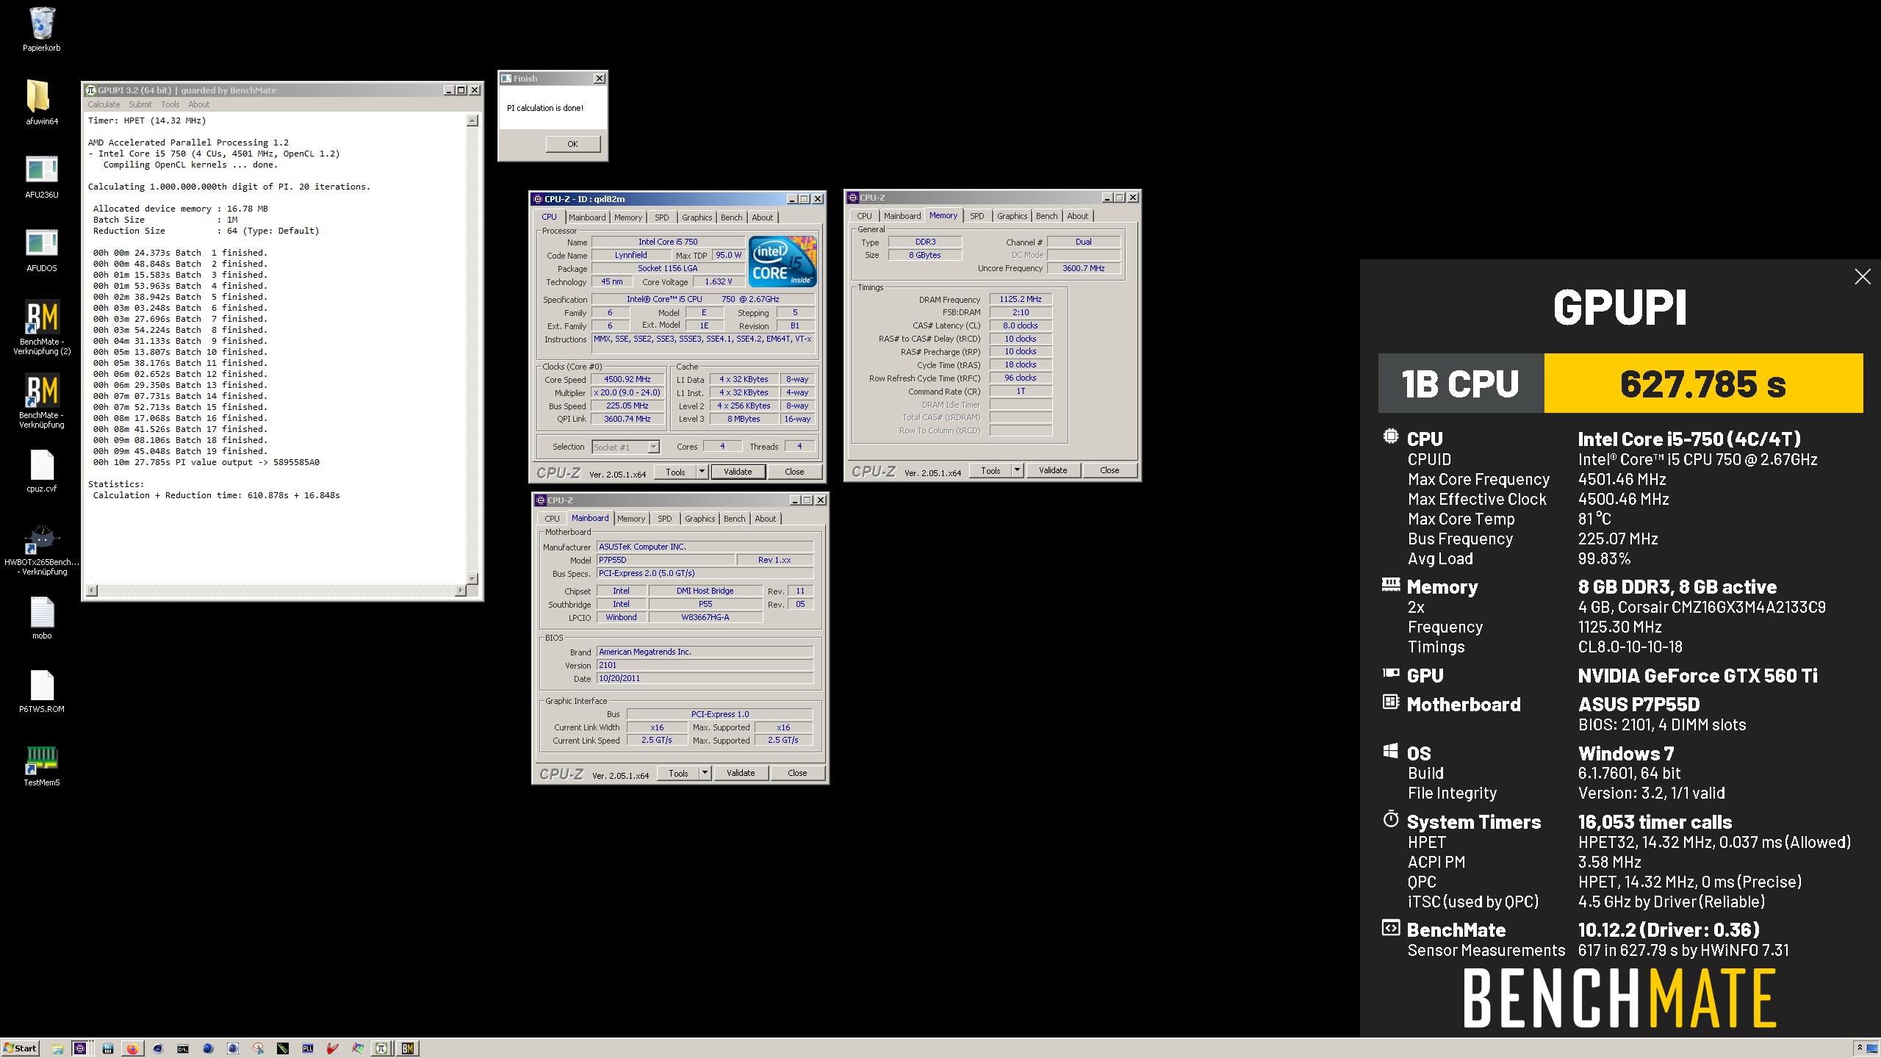
Task: Select BenchMate Verknüpfung (2) shortcut icon
Action: click(42, 328)
